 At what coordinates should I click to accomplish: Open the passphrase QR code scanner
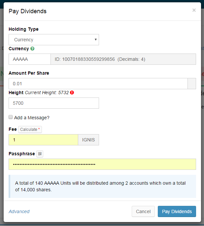(40, 154)
